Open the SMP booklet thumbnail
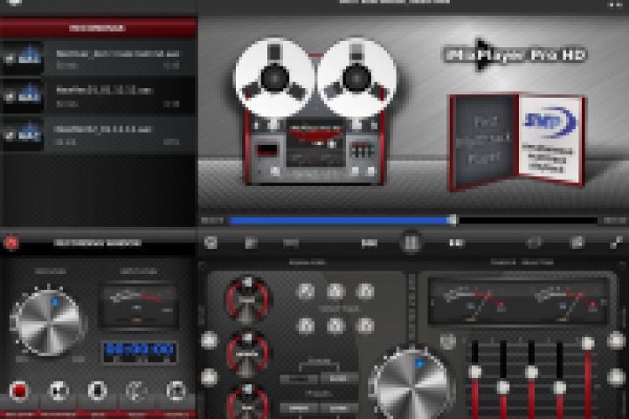The height and width of the screenshot is (419, 629). pos(516,141)
